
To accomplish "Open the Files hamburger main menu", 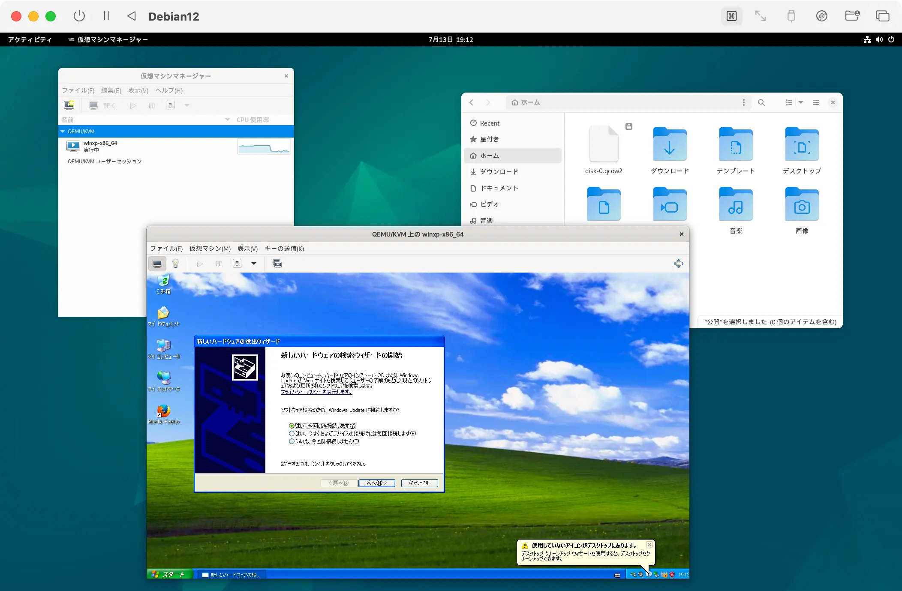I will click(816, 102).
